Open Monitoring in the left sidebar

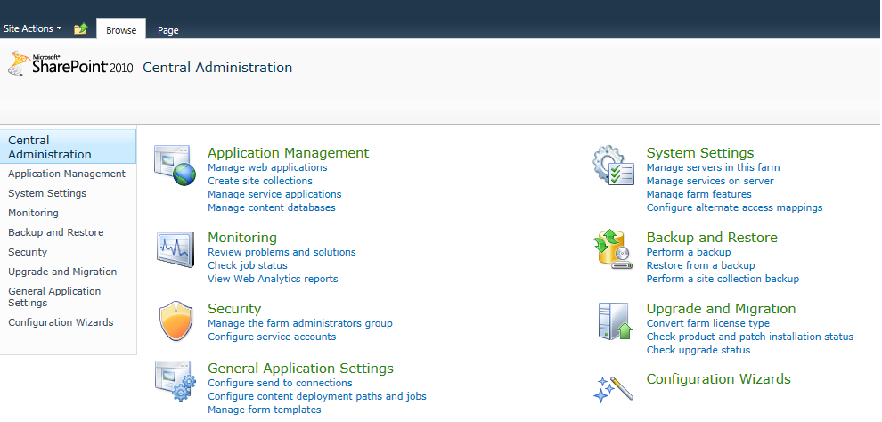pyautogui.click(x=33, y=213)
